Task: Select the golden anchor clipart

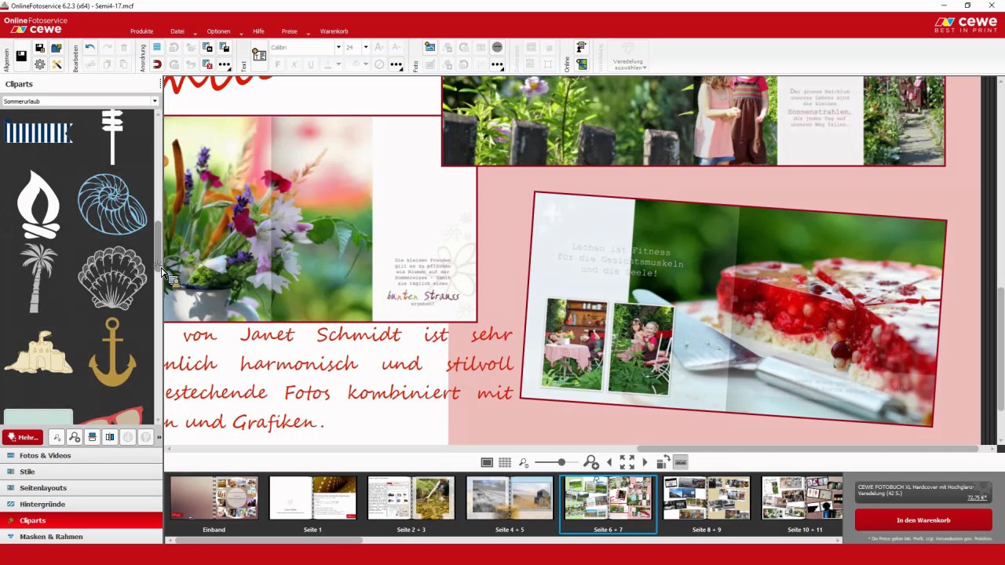Action: tap(112, 352)
